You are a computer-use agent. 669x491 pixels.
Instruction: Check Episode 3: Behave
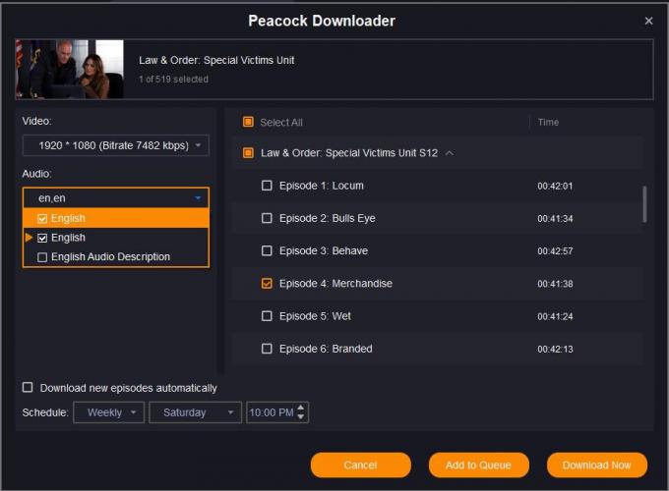(x=267, y=250)
